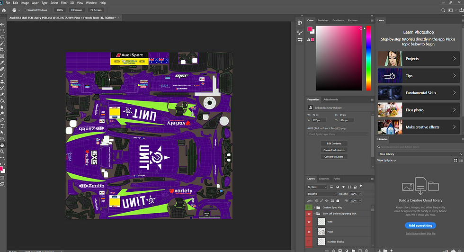Select the Magic Wand tool
This screenshot has height=252, width=464.
[2, 44]
